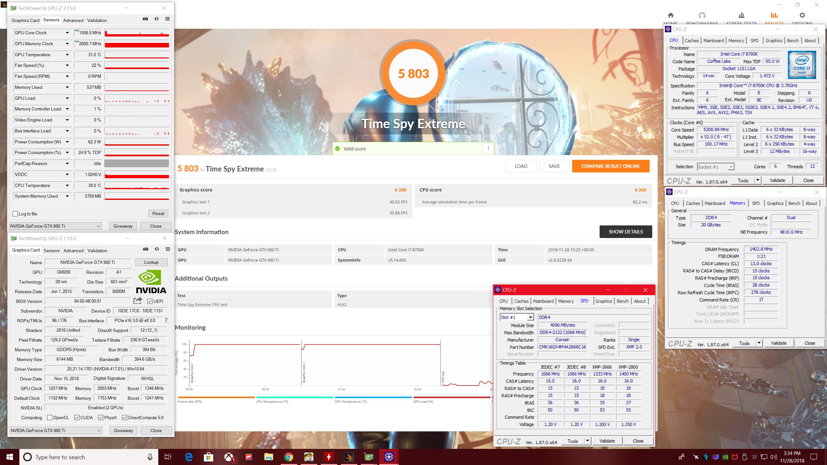Open Mainboard tab in top CPU-Z window
Viewport: 827px width, 465px height.
point(713,40)
